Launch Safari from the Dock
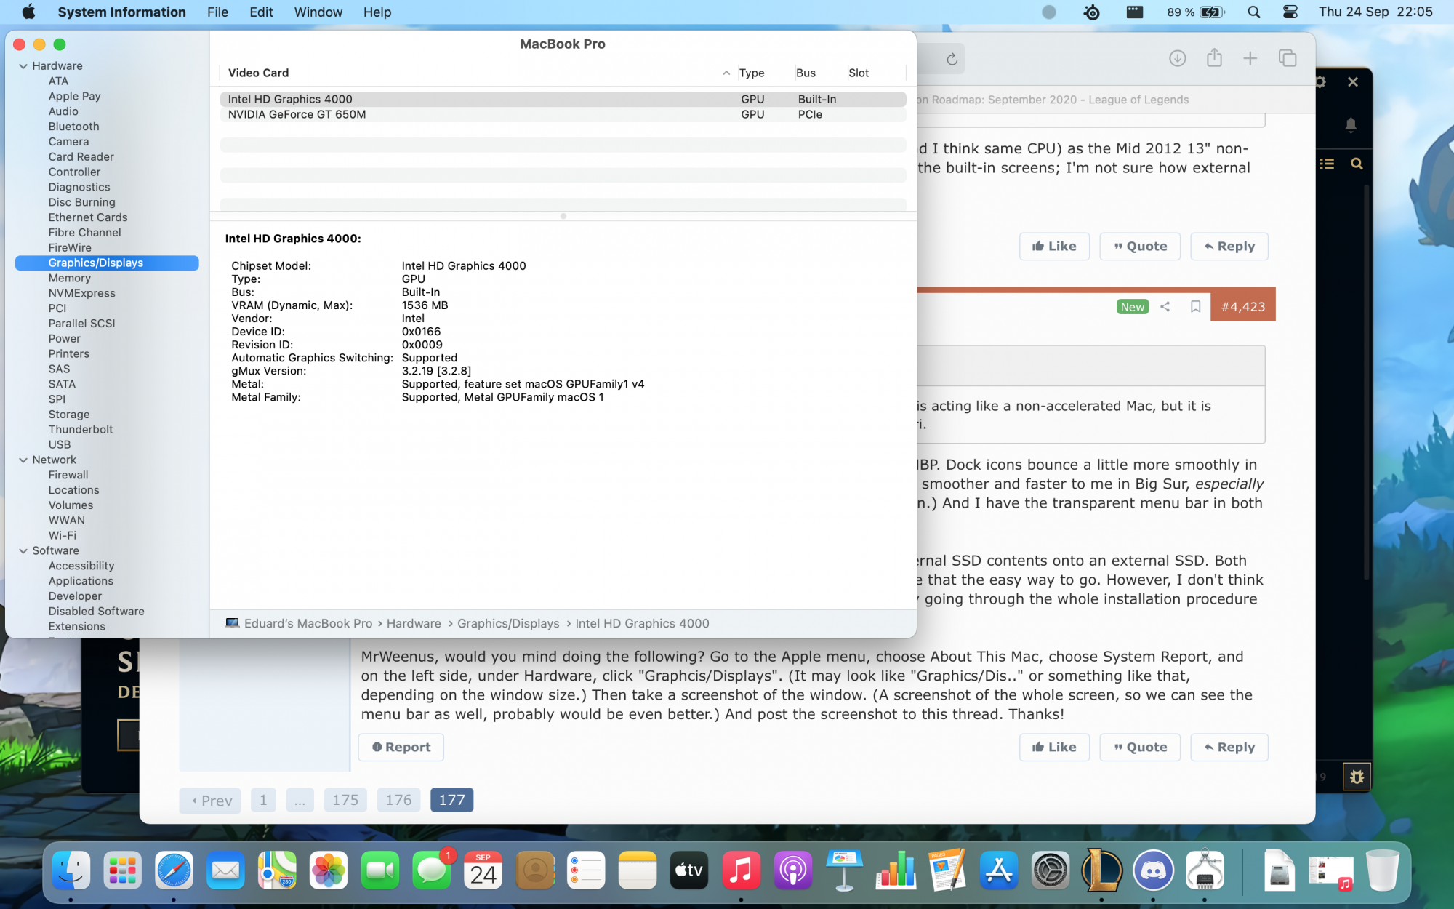This screenshot has height=909, width=1454. pyautogui.click(x=174, y=870)
